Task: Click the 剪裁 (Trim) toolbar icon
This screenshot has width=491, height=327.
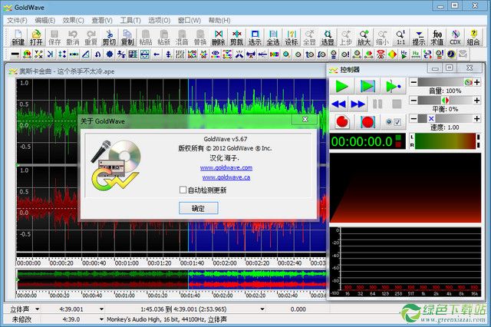Action: pos(236,38)
